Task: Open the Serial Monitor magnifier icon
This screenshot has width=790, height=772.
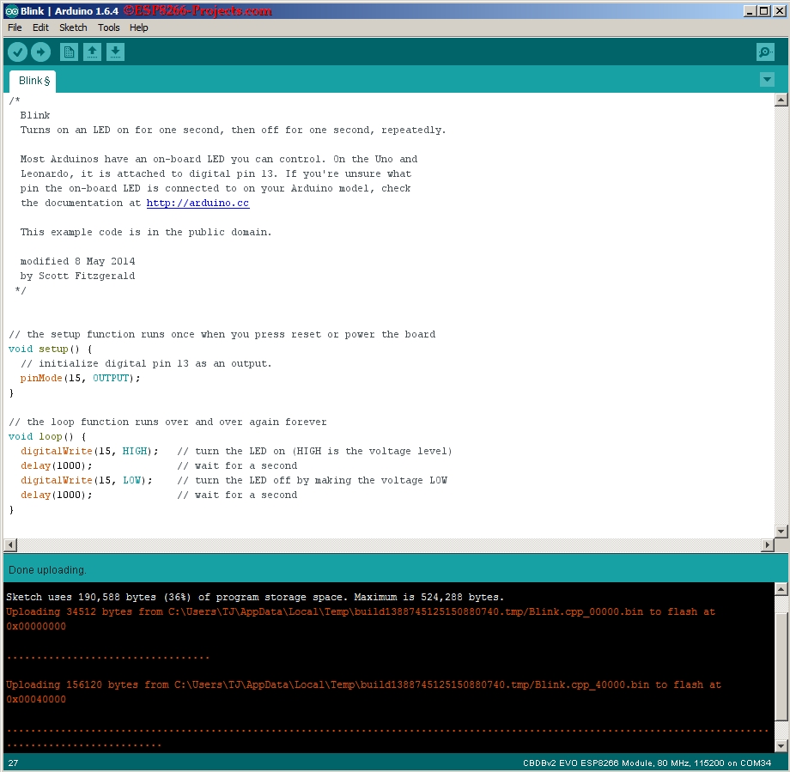Action: coord(765,52)
